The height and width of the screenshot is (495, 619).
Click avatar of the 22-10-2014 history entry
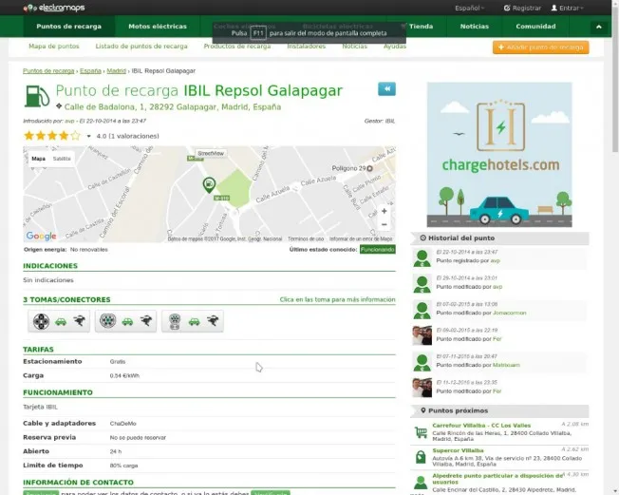[x=422, y=258]
